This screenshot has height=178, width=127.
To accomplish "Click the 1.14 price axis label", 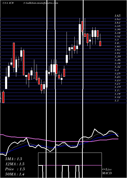I will tap(117, 94).
